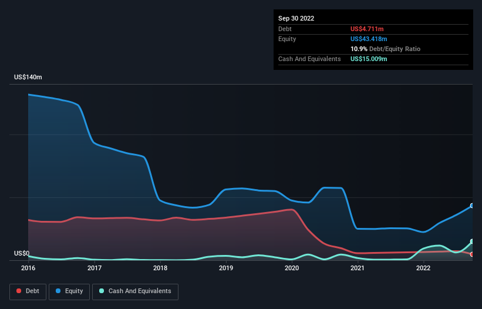Click the 10.9% Debt/Equity Ratio text
Screen dimensions: 482x309
(385, 49)
